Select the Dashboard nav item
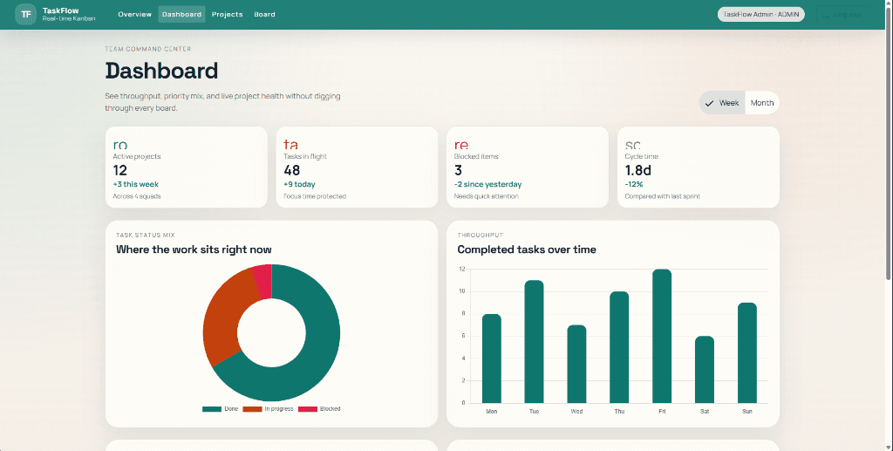 181,14
